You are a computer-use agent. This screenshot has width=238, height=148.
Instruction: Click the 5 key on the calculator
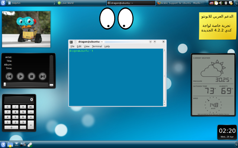click(15, 117)
